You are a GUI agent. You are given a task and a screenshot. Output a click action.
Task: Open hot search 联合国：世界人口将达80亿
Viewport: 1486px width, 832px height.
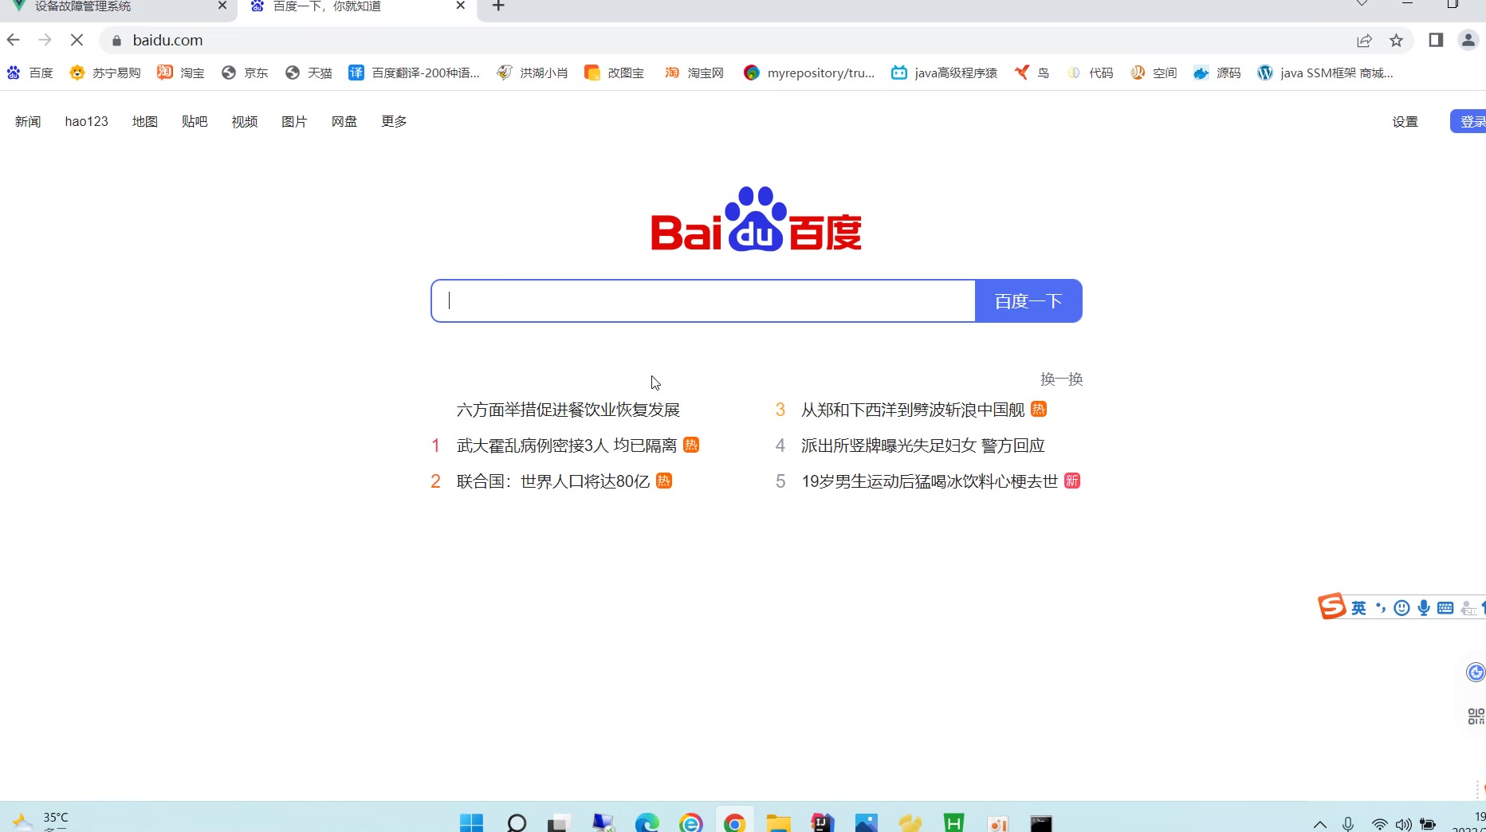(x=553, y=481)
